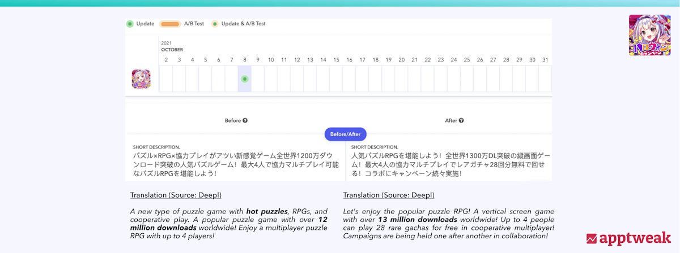Click the AppTweak logo icon
The width and height of the screenshot is (680, 253).
pyautogui.click(x=592, y=238)
